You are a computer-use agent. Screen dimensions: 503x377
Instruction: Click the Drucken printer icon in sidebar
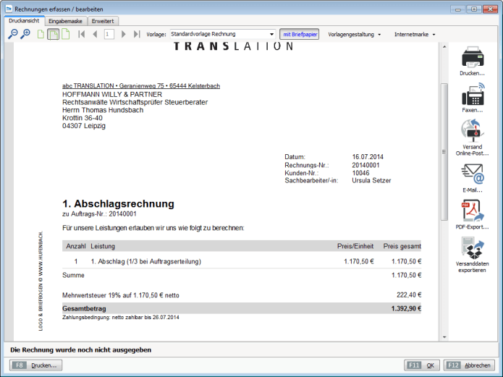coord(473,58)
